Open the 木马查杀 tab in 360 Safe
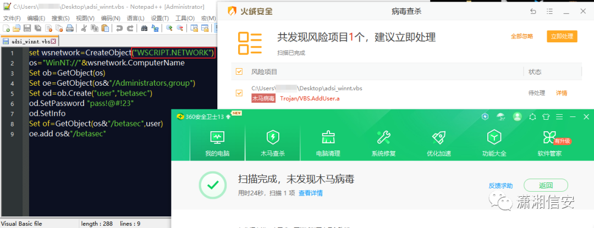The width and height of the screenshot is (594, 228). coord(273,143)
